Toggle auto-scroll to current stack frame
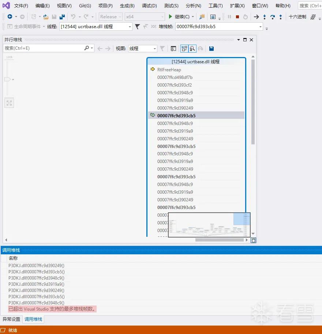 coord(184,49)
